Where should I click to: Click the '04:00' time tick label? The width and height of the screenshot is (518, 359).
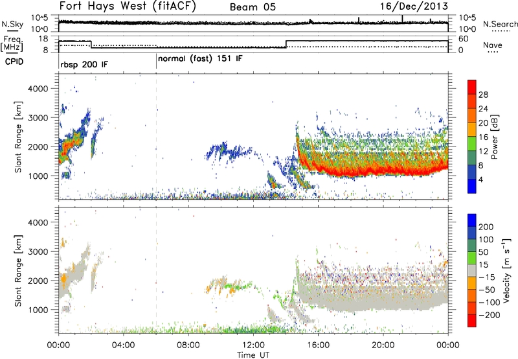coord(123,345)
